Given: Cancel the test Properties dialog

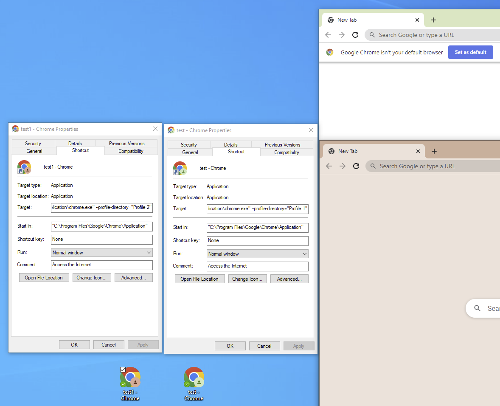Looking at the screenshot, I should click(264, 346).
